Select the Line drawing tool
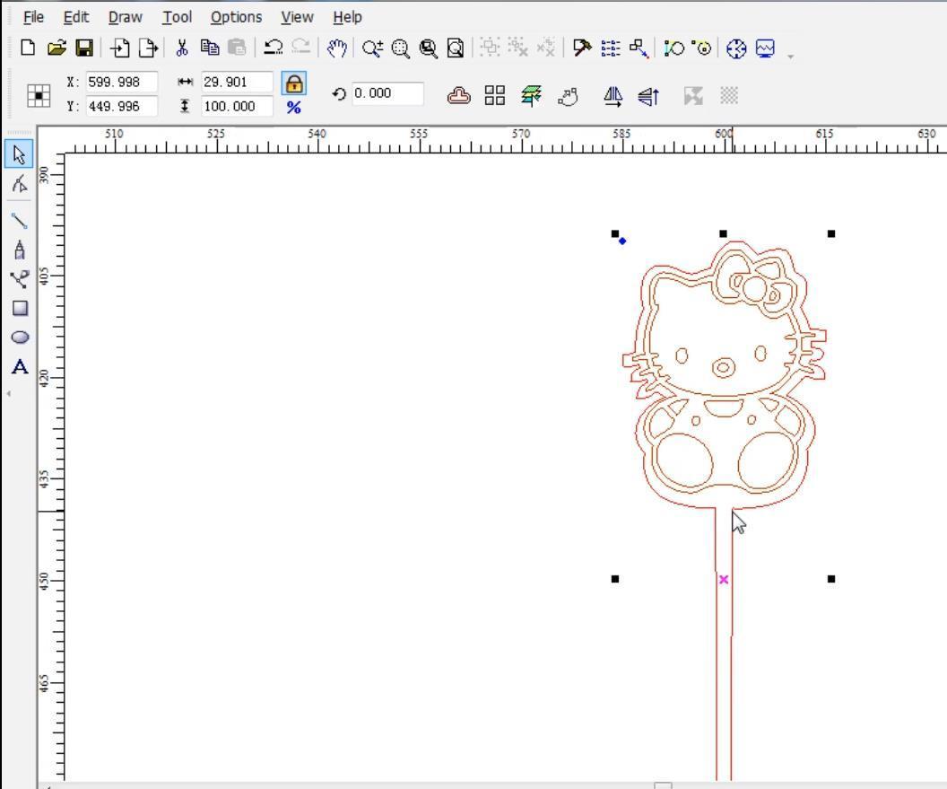947x789 pixels. [x=20, y=220]
